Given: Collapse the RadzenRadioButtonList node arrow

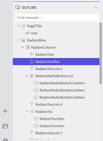Looking at the screenshot, I should (x=27, y=76).
